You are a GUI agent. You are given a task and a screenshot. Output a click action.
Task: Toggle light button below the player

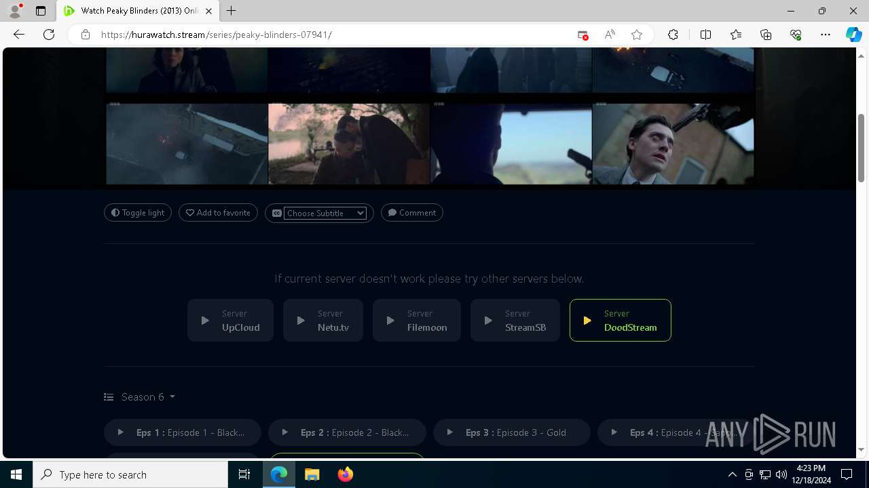pos(138,213)
